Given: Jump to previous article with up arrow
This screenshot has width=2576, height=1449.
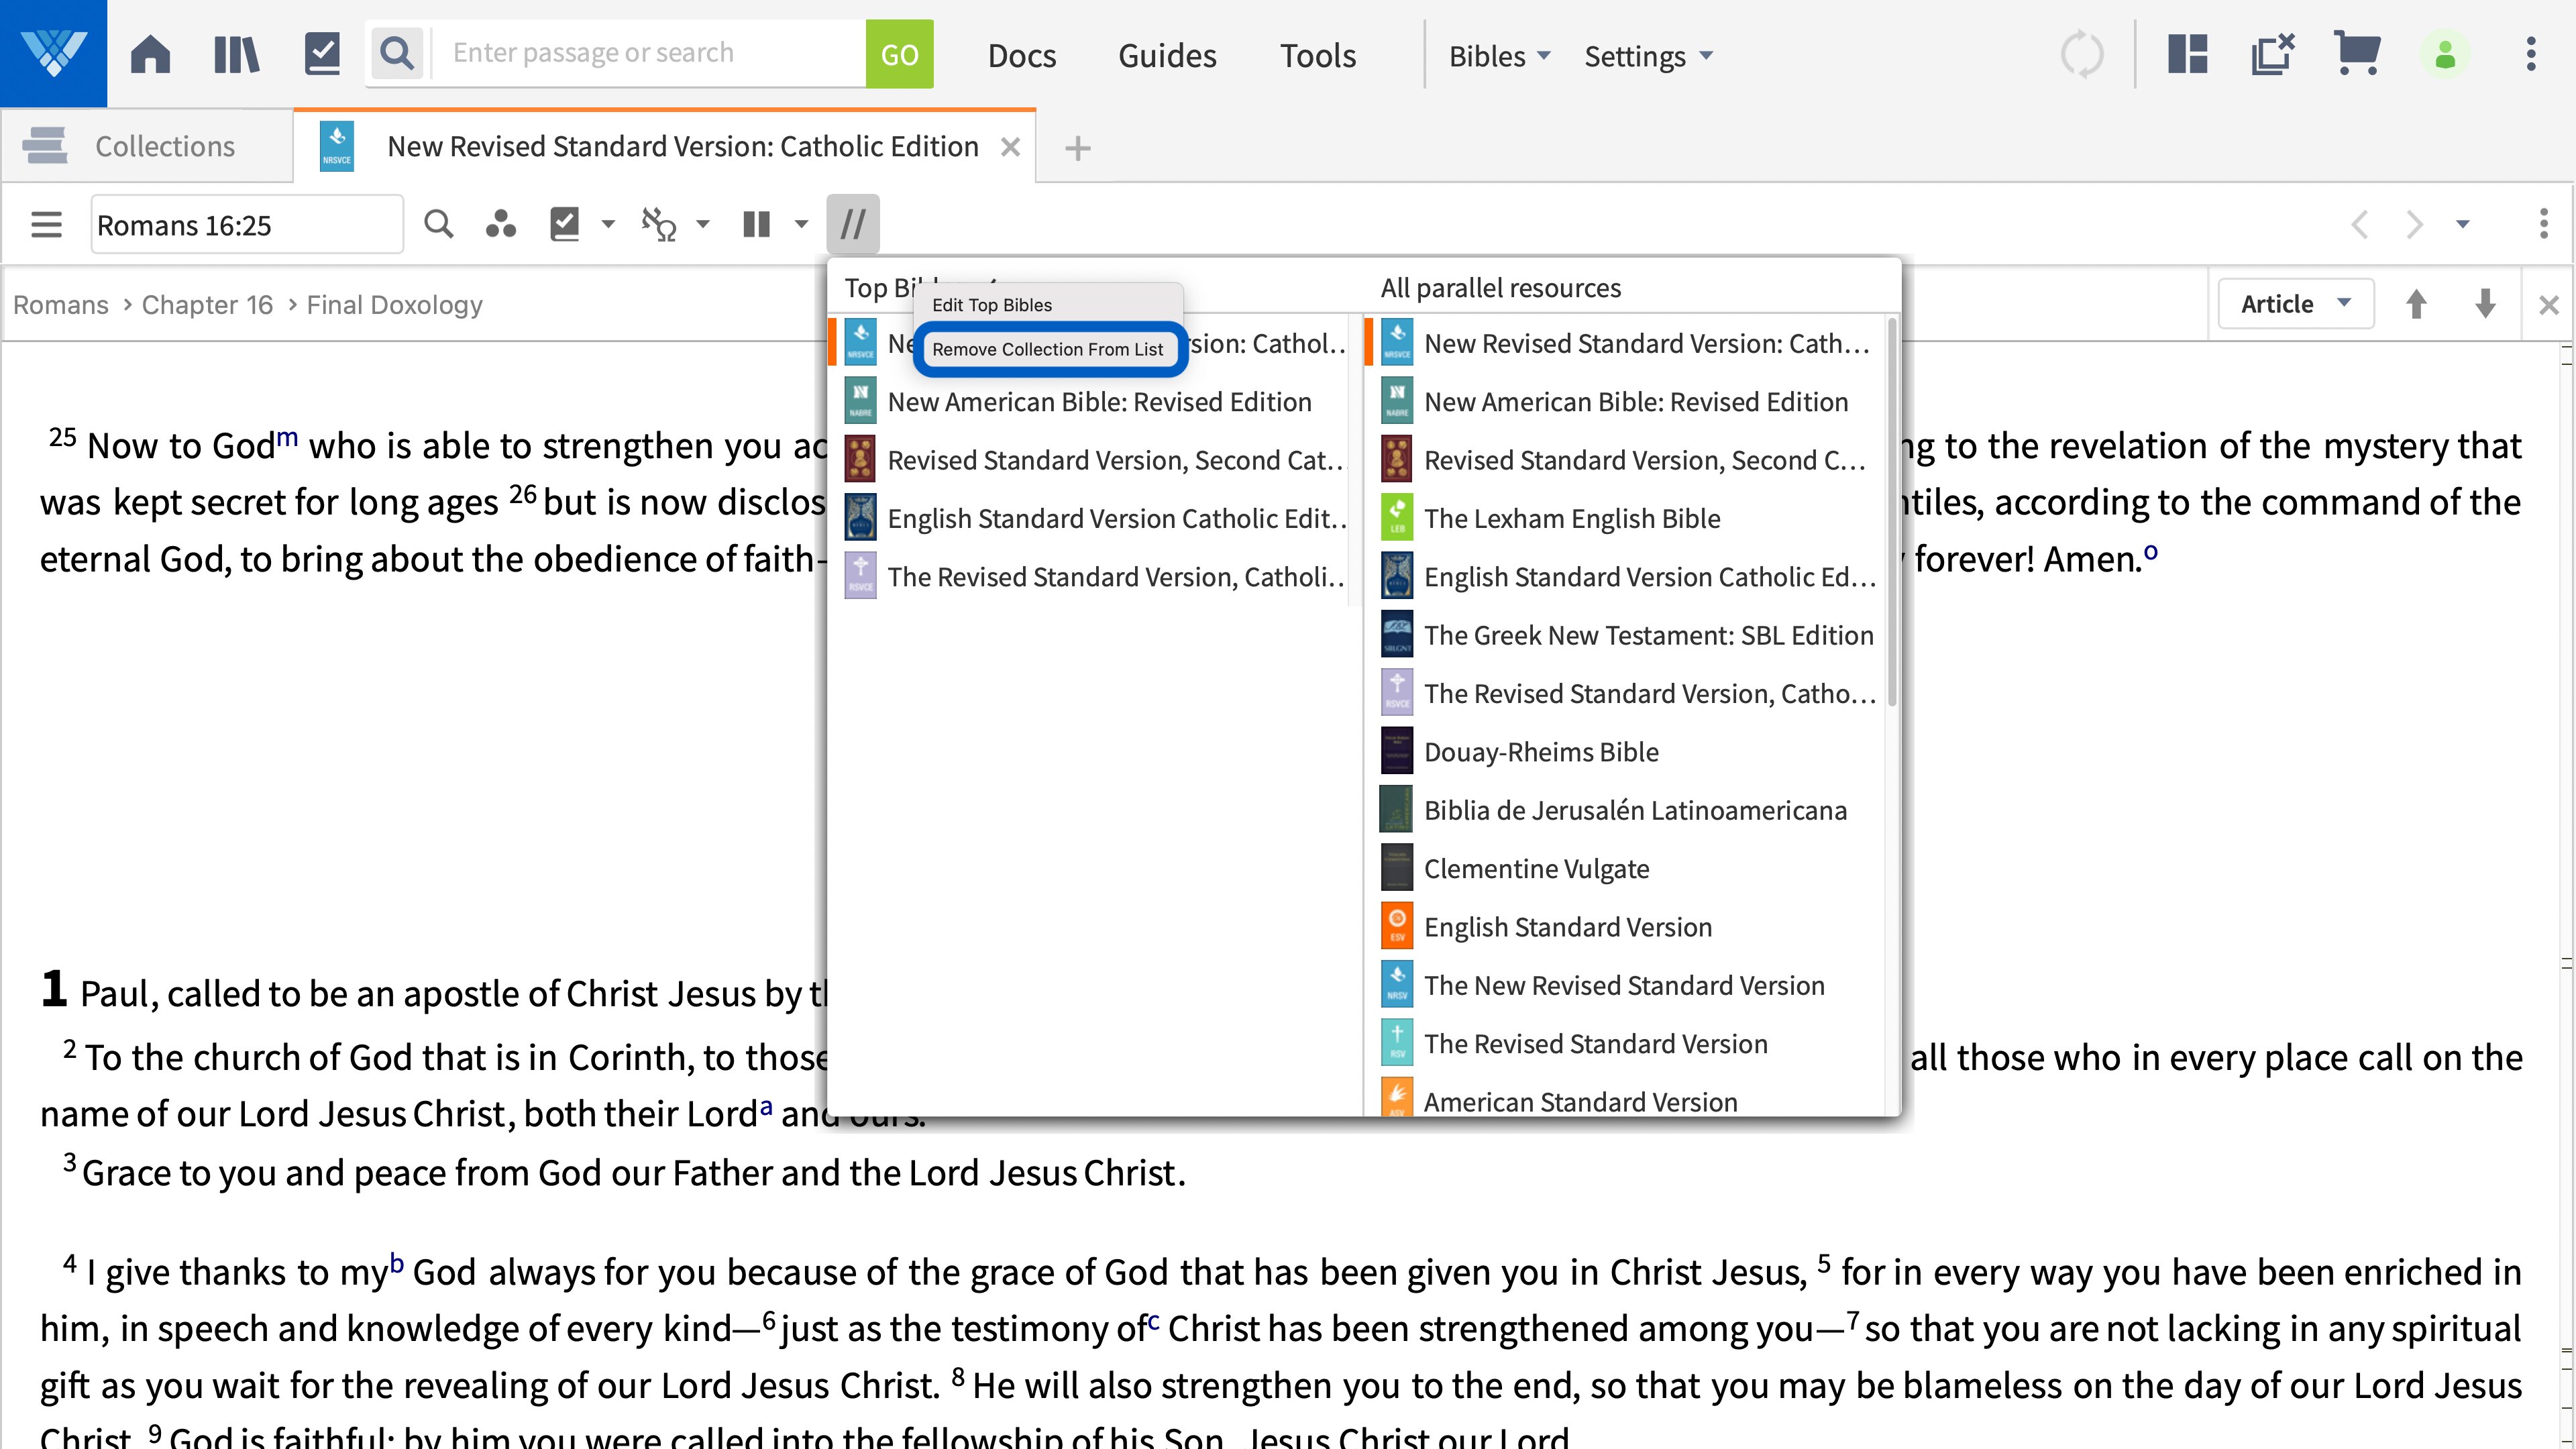Looking at the screenshot, I should click(x=2416, y=304).
